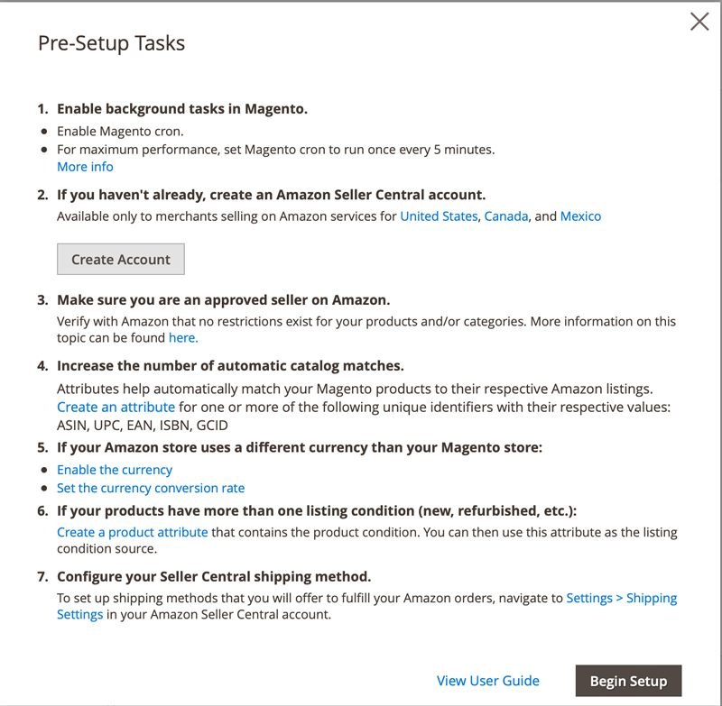The image size is (722, 706).
Task: Click the 'here' link about seller restrictions
Action: [x=182, y=337]
